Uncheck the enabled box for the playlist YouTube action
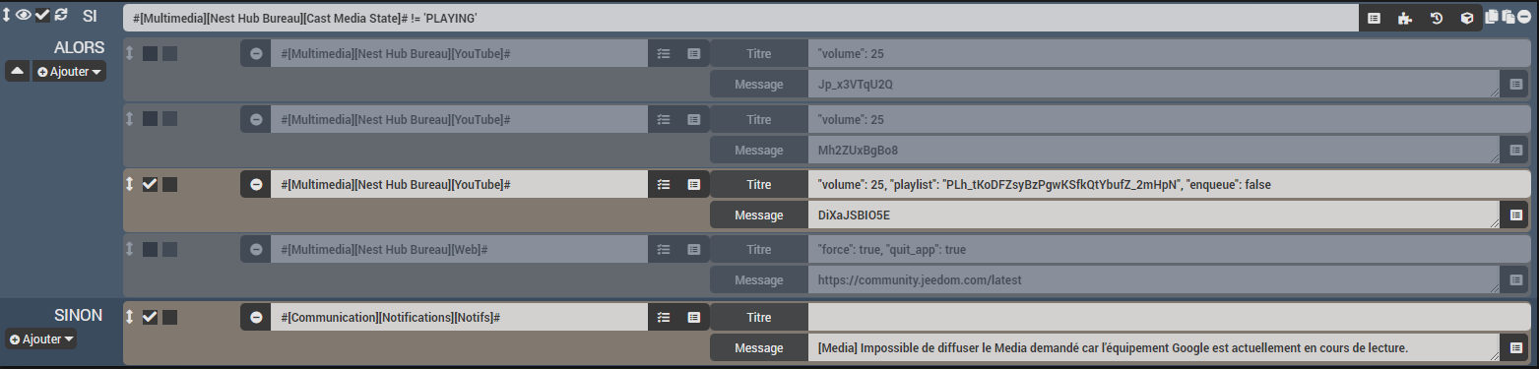 (150, 184)
